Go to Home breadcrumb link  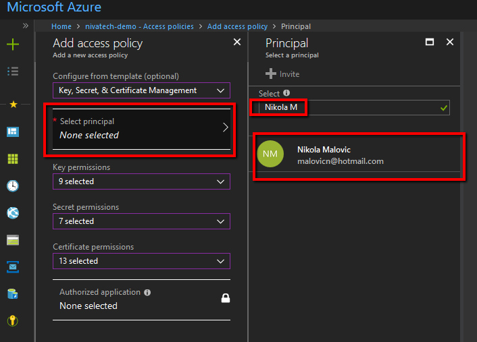pyautogui.click(x=61, y=26)
